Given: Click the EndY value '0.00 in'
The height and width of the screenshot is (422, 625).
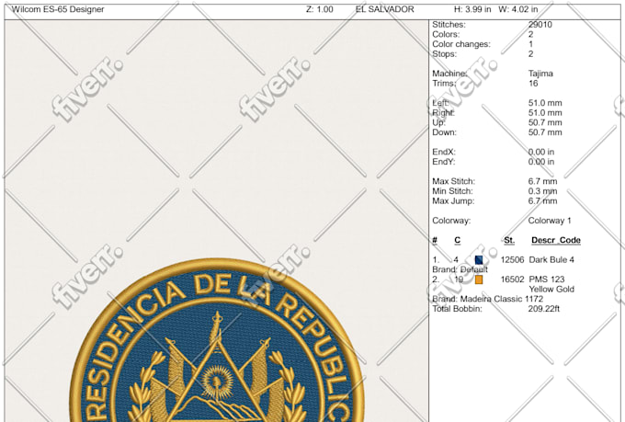Looking at the screenshot, I should 541,162.
